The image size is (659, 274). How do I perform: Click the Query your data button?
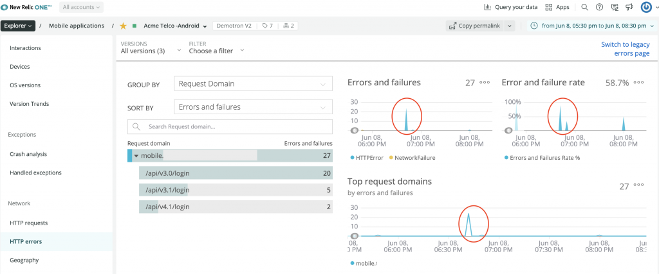510,7
